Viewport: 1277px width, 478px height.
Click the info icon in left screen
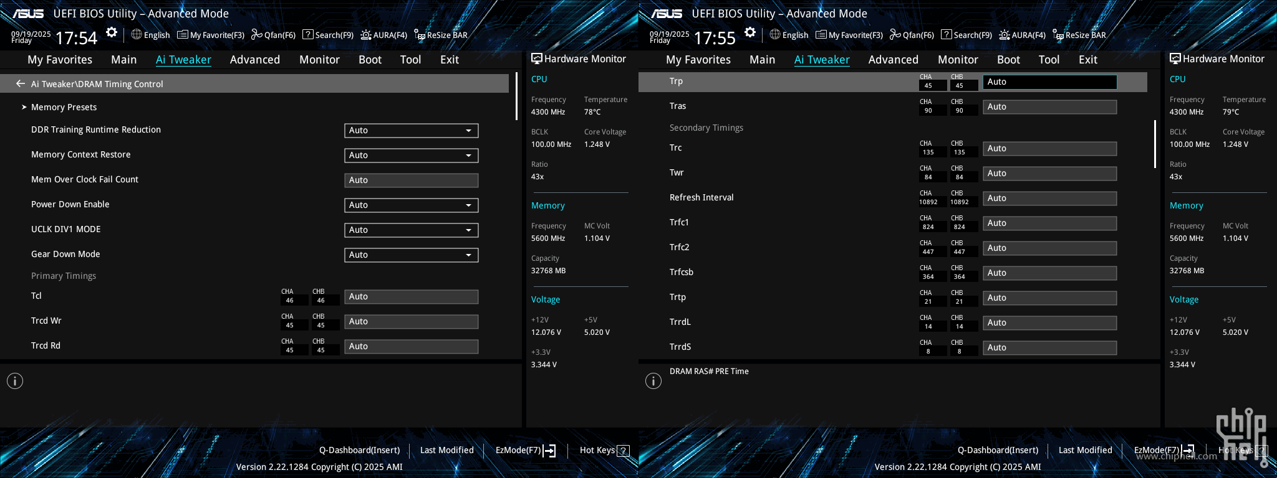pos(15,381)
